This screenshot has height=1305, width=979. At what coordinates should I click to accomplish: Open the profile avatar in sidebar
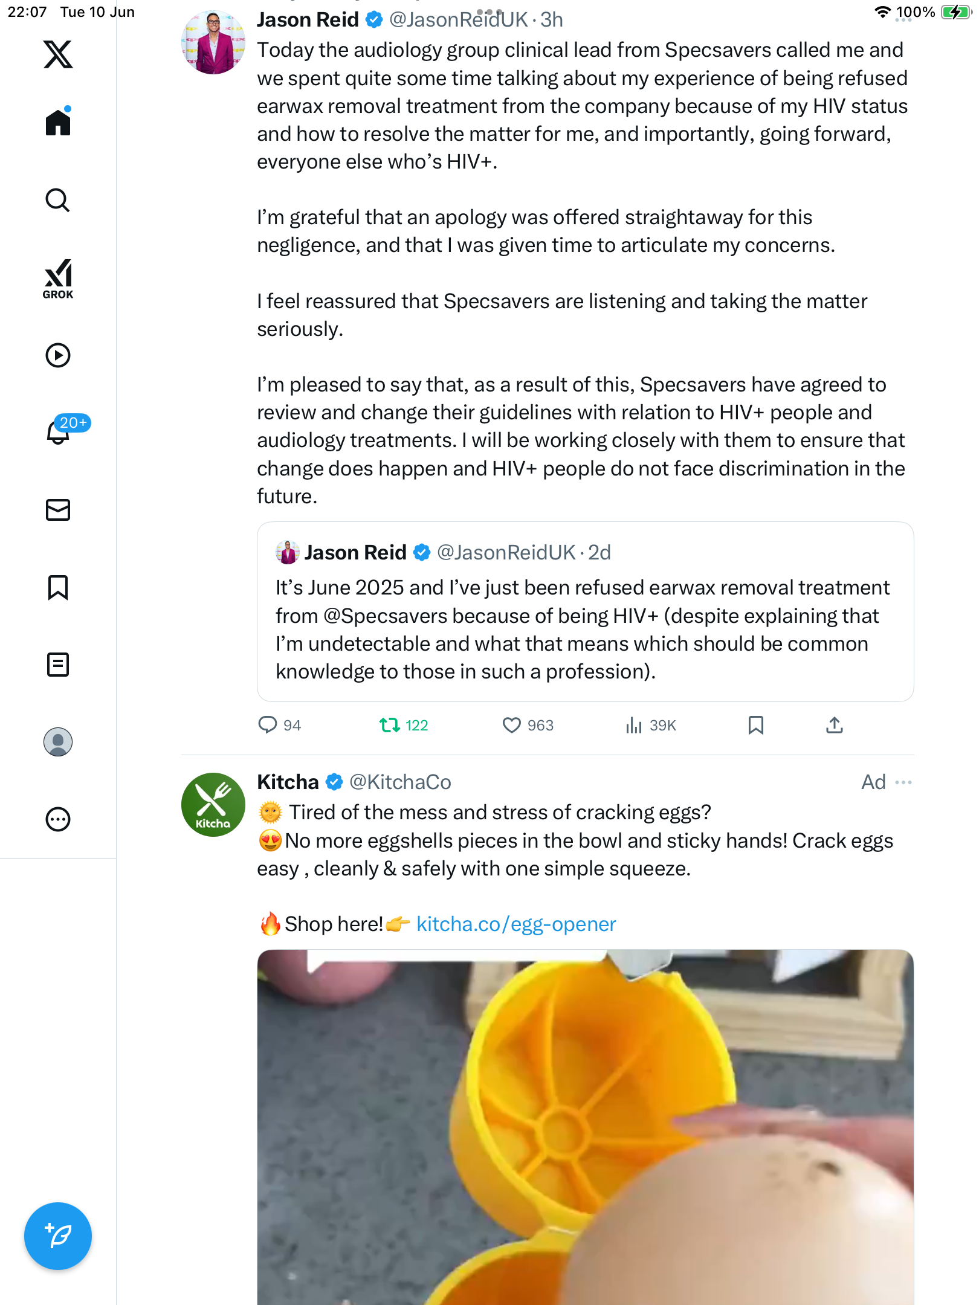click(58, 742)
